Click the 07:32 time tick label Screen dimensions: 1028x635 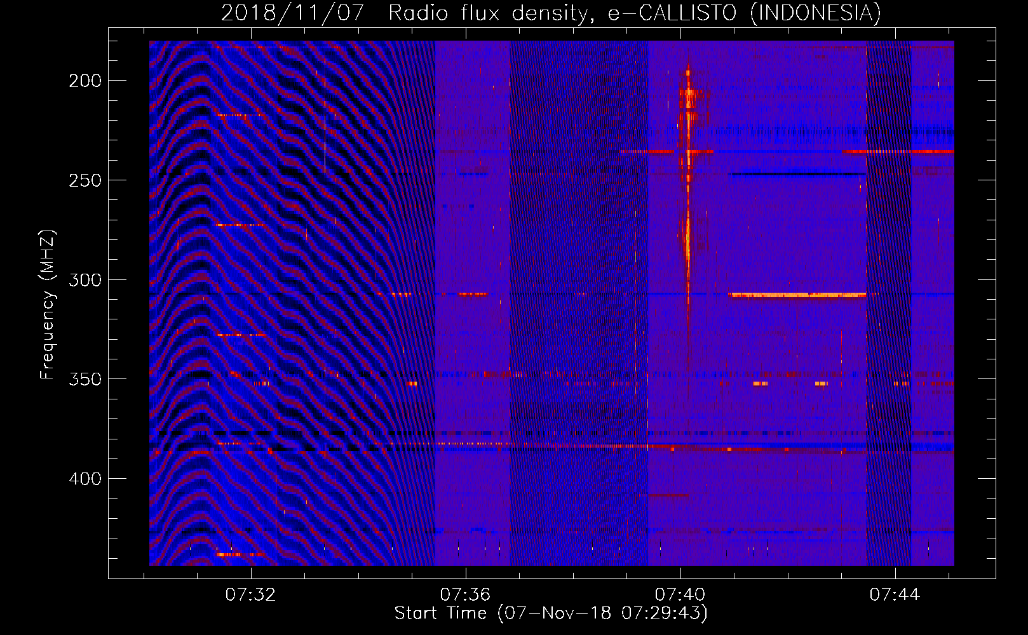tap(251, 595)
